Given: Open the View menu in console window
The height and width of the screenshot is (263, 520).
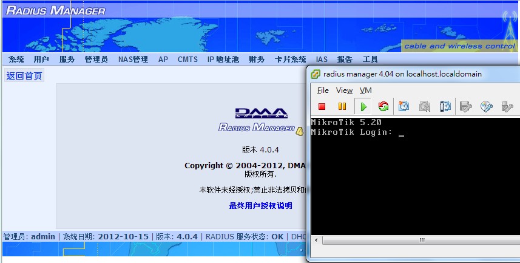Looking at the screenshot, I should tap(344, 91).
